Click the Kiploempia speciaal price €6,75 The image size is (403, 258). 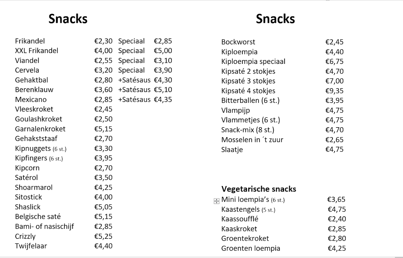(x=334, y=62)
